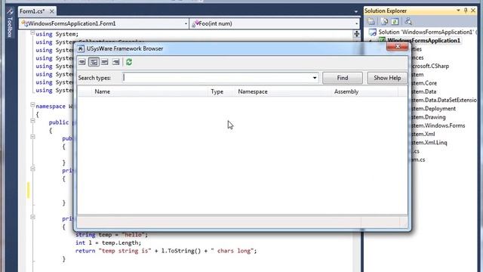Screen dimensions: 483x272
Task: Select the System.Data.DataSetExtensions reference
Action: (444, 100)
